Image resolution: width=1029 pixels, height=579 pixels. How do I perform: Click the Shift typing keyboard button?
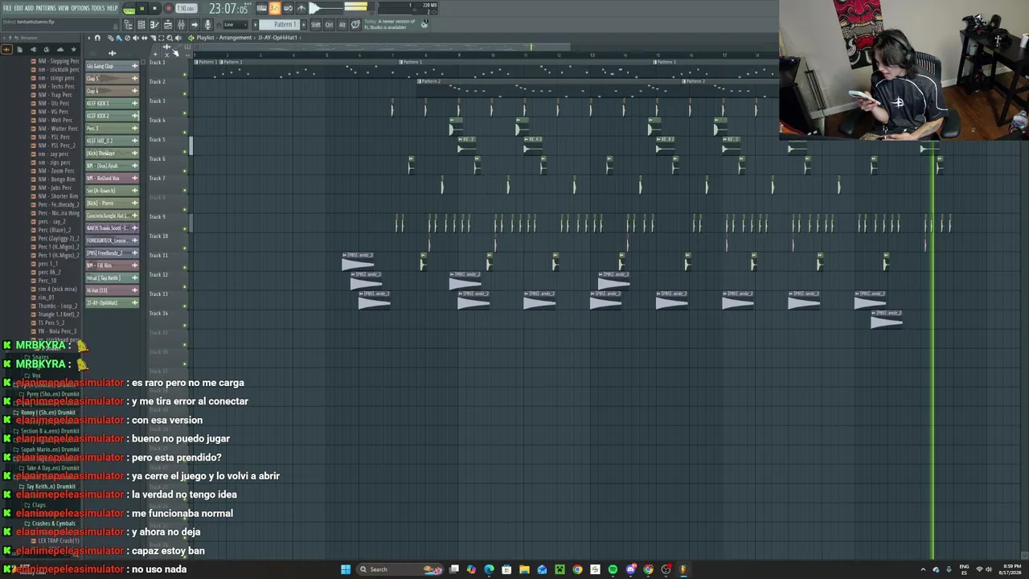[x=316, y=25]
